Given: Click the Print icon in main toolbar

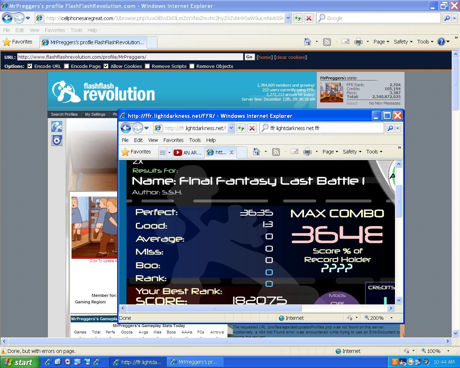Looking at the screenshot, I should pyautogui.click(x=358, y=42).
